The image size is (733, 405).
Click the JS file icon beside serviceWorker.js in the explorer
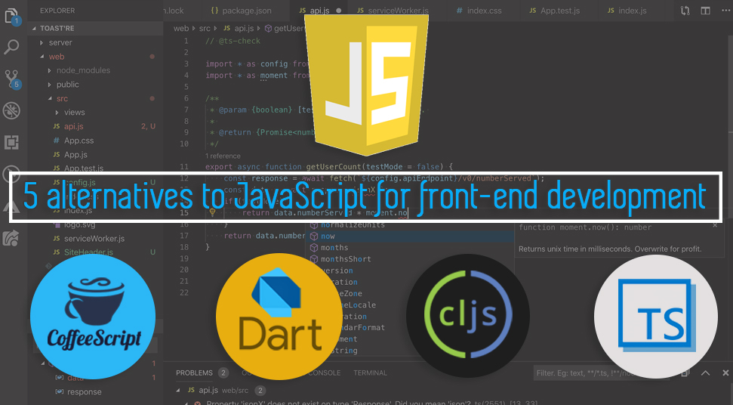[x=56, y=239]
